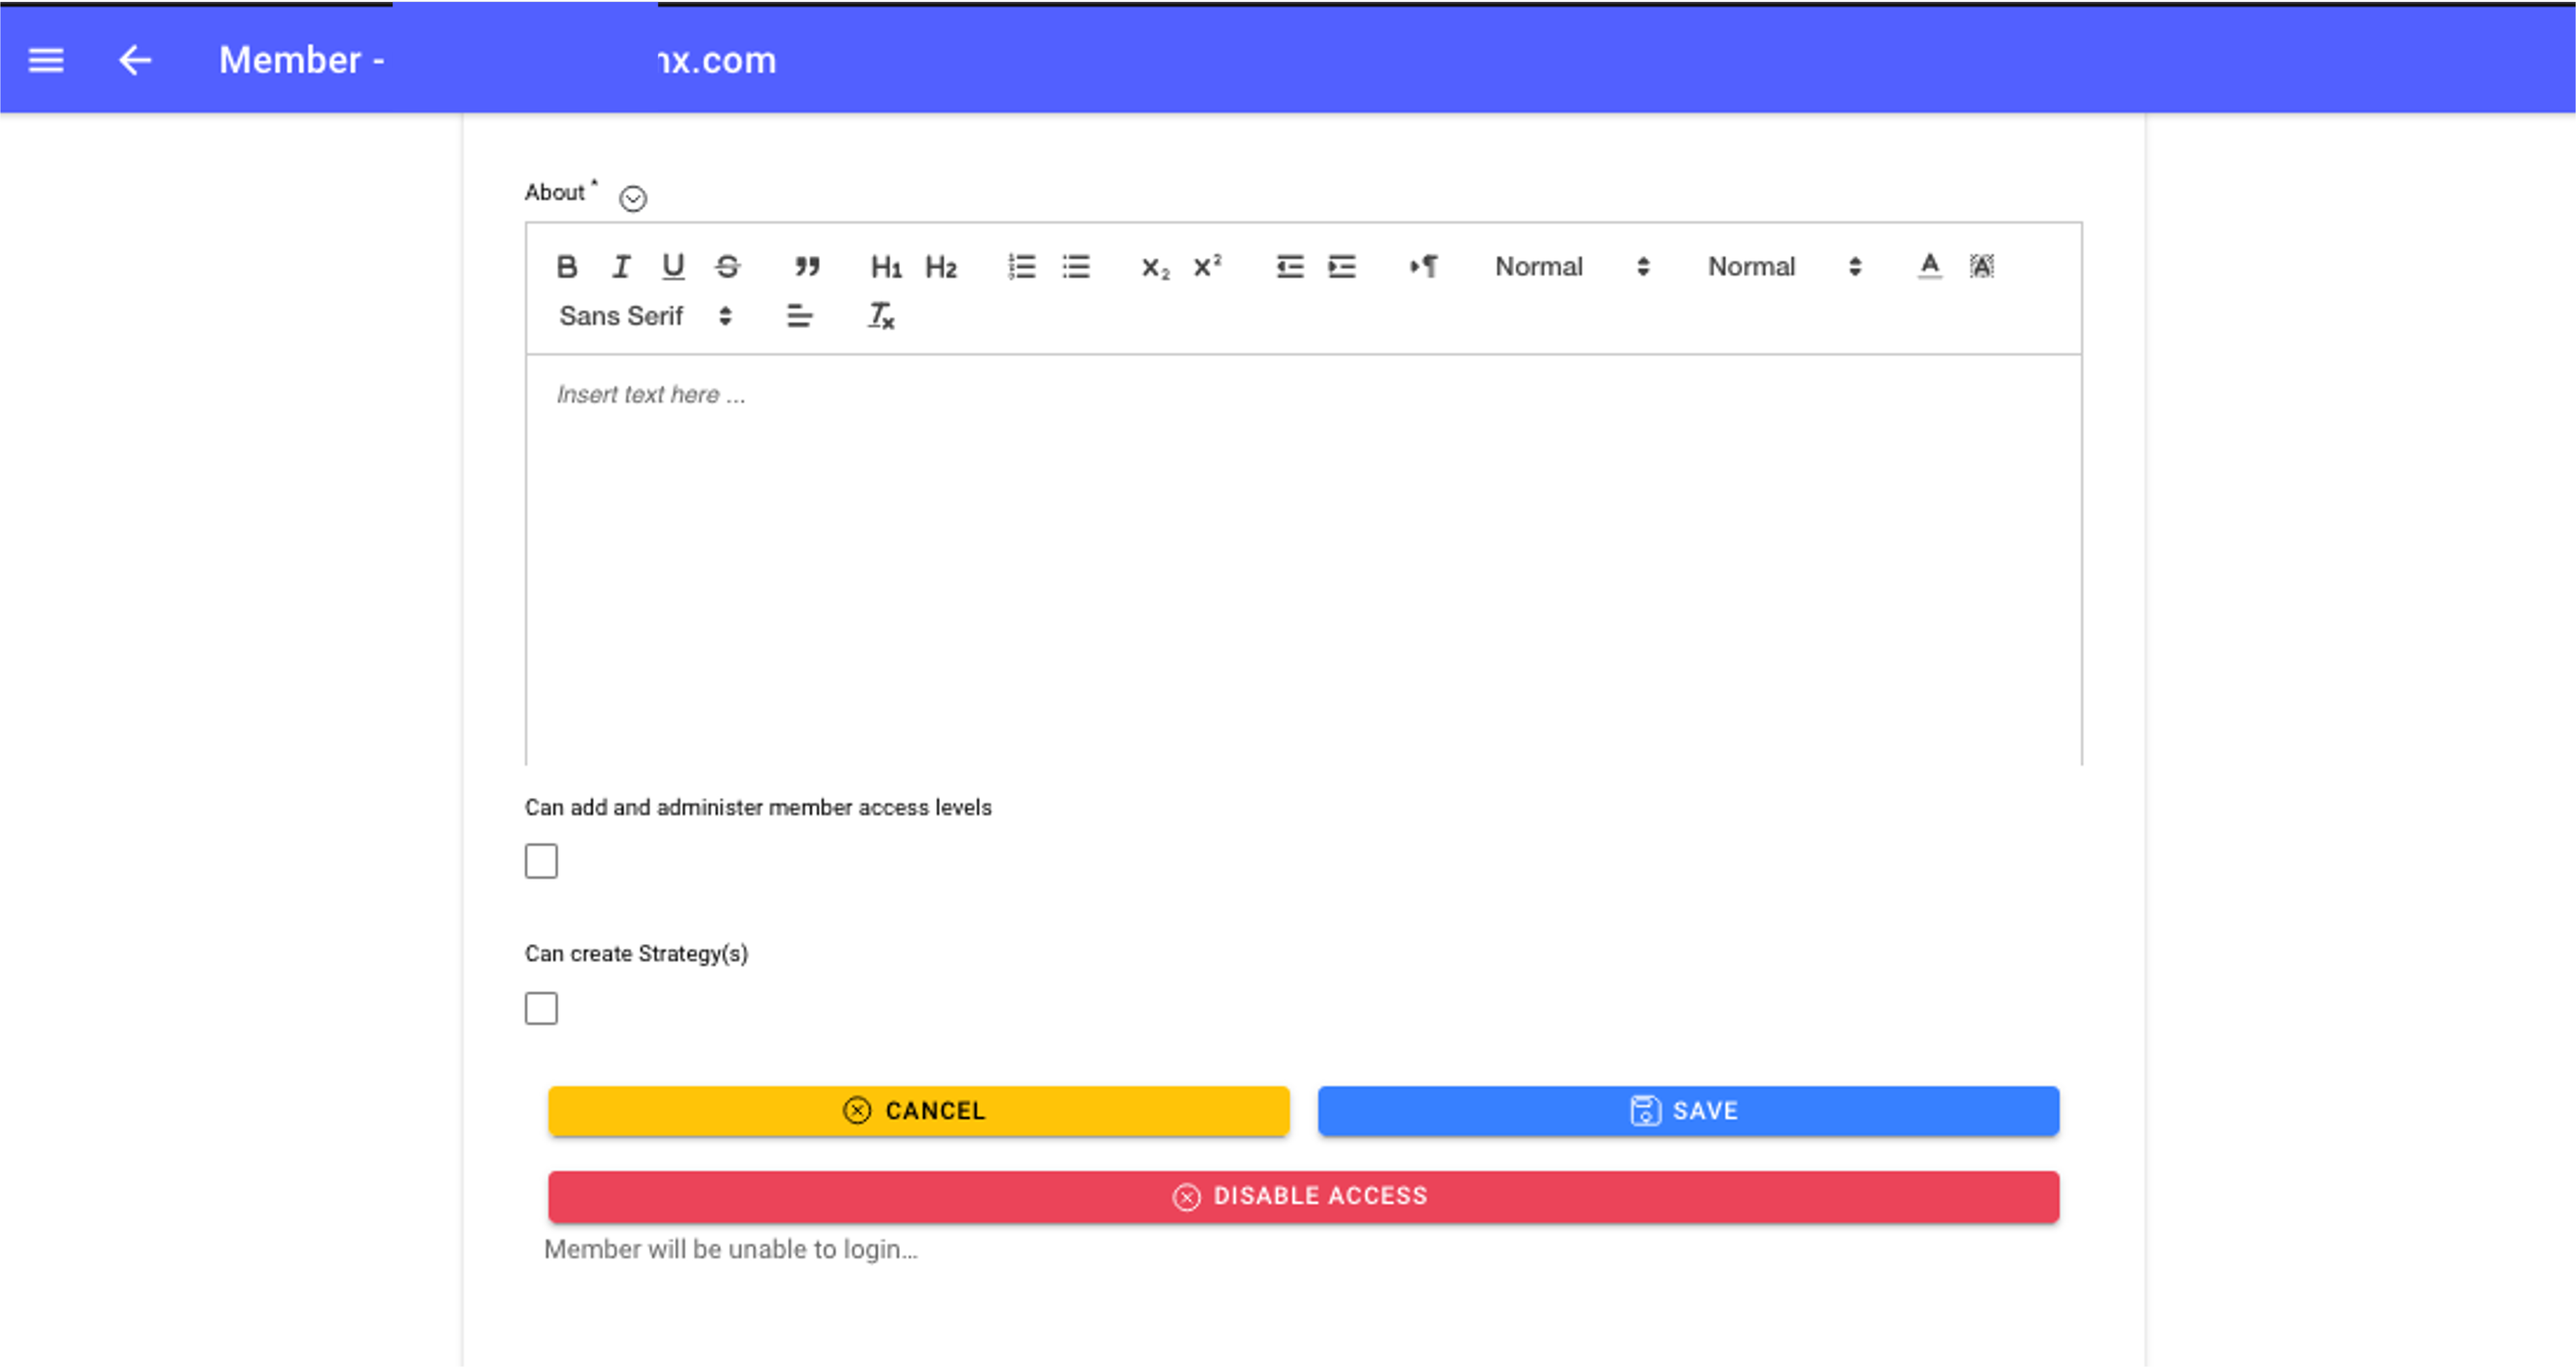Apply italic formatting in the editor
This screenshot has height=1368, width=2576.
tap(621, 266)
